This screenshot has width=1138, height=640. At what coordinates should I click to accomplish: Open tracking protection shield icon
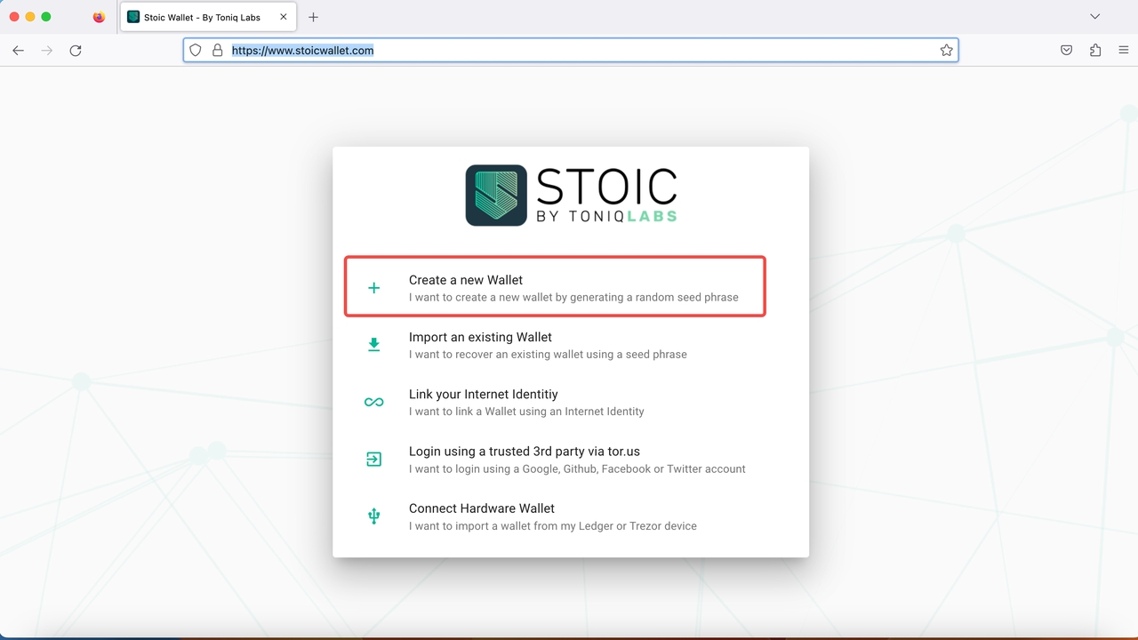coord(196,51)
